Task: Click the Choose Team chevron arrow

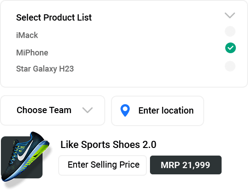Action: tap(87, 110)
